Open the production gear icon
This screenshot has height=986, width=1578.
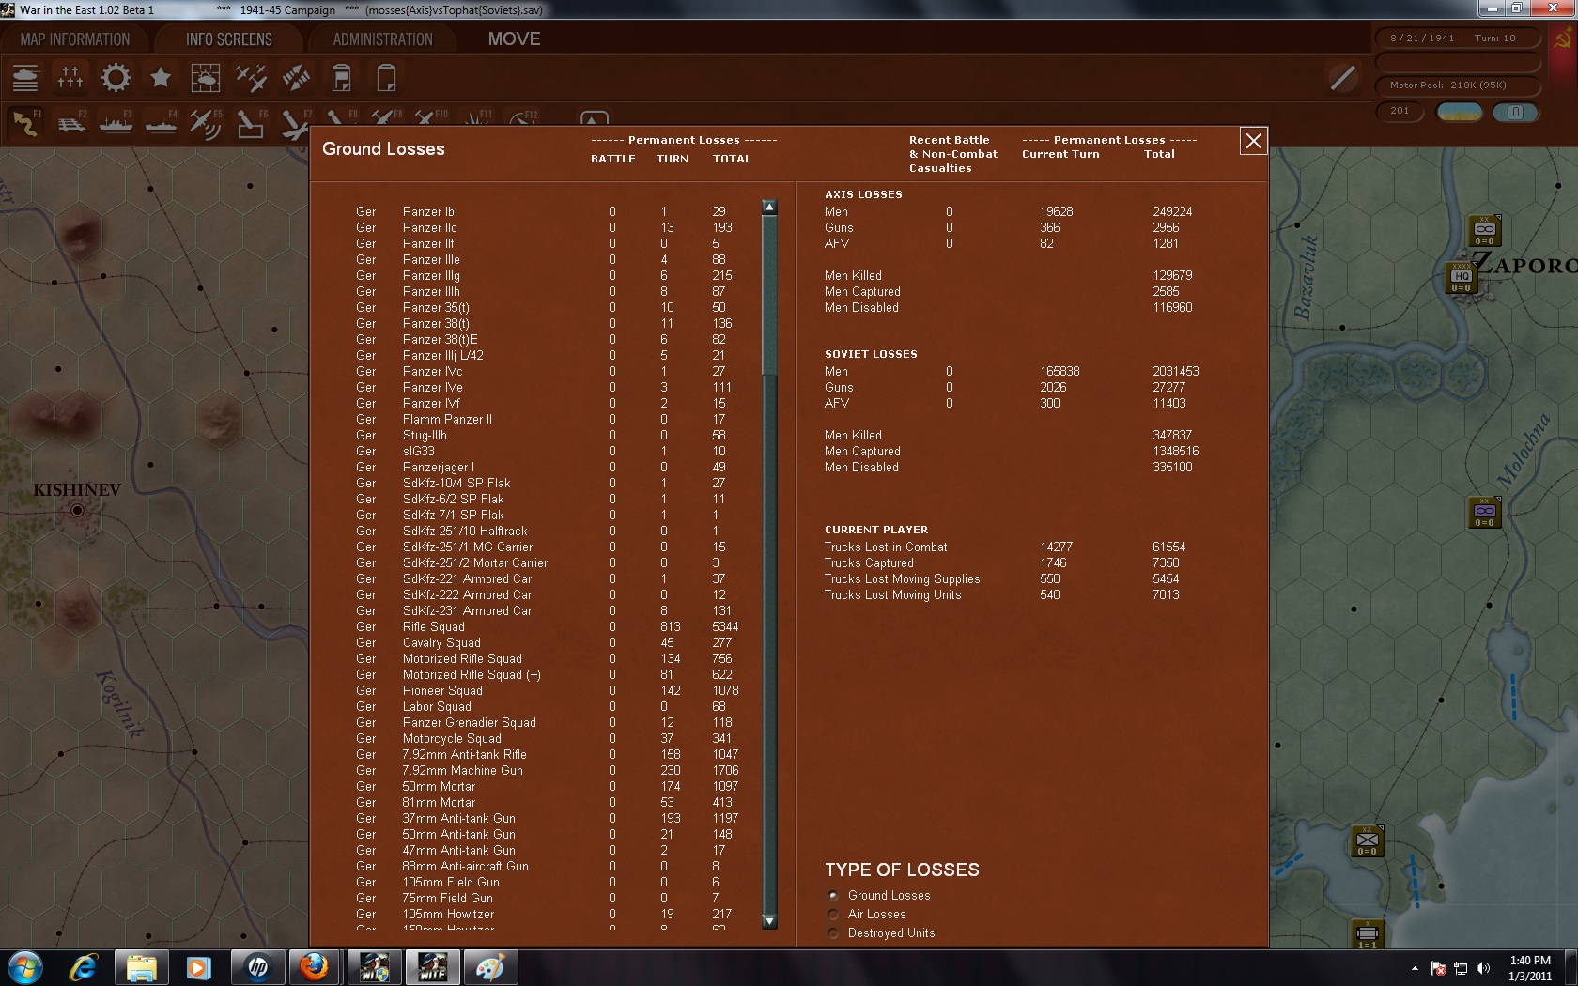tap(116, 78)
